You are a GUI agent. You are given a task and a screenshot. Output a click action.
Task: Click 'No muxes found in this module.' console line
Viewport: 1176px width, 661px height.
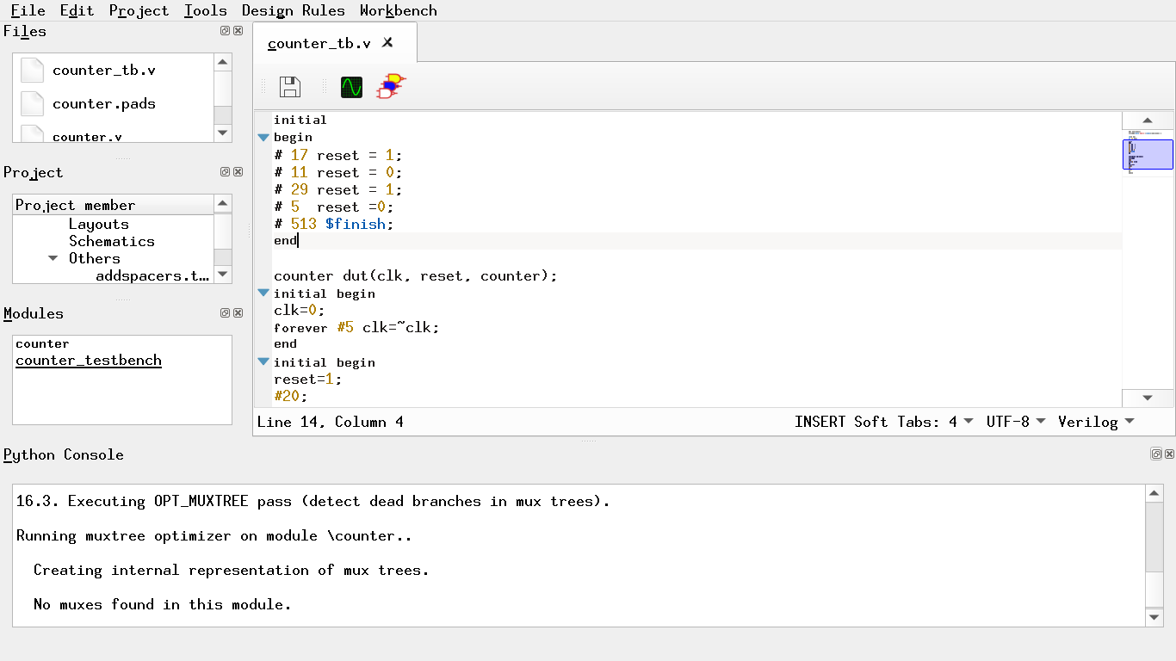(x=163, y=604)
